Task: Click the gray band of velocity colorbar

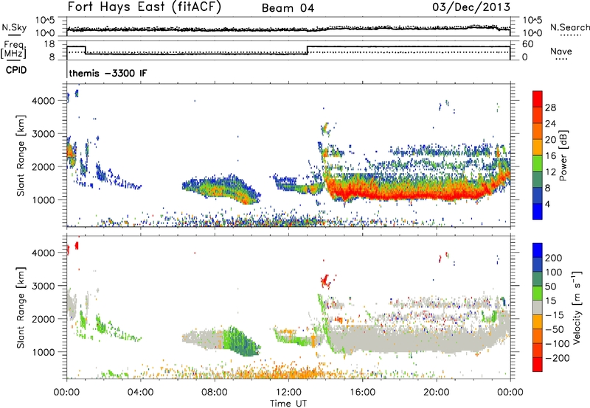Action: [538, 307]
